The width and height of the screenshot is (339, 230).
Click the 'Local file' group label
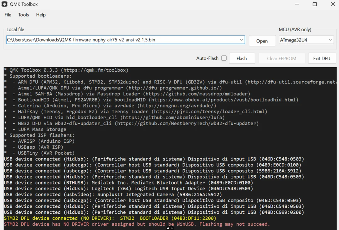[x=15, y=29]
